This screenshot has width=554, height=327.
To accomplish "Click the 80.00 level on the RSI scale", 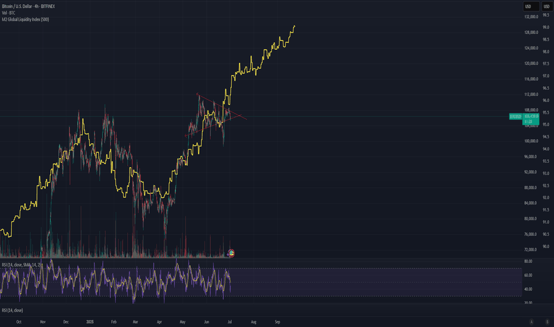I will [x=528, y=261].
